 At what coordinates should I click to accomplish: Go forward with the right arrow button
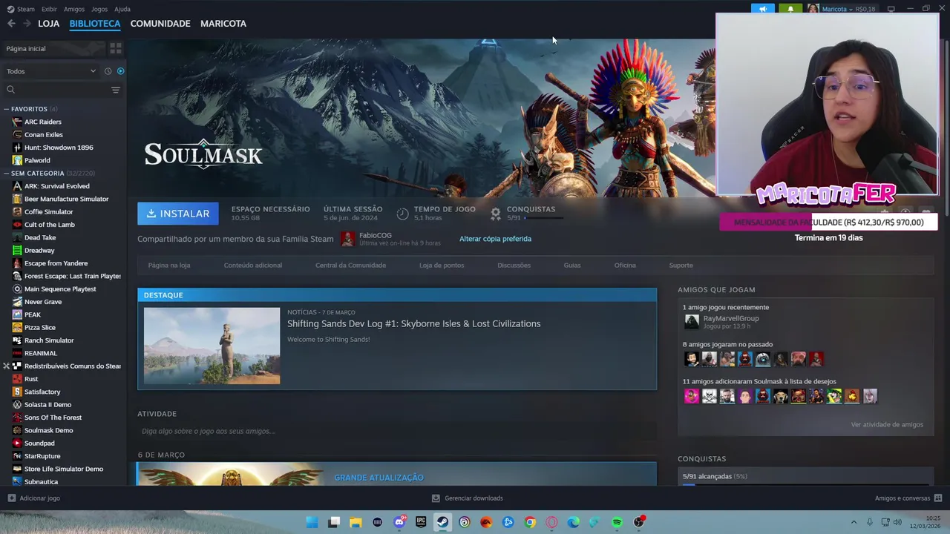(27, 24)
